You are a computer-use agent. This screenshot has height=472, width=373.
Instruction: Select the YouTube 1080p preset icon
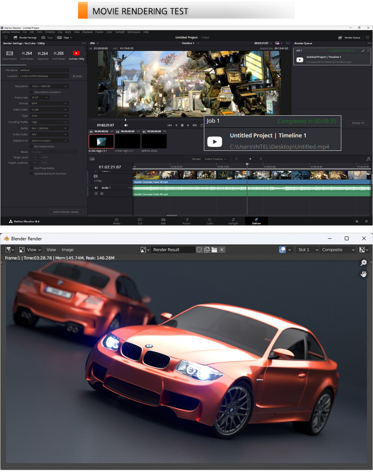(76, 53)
